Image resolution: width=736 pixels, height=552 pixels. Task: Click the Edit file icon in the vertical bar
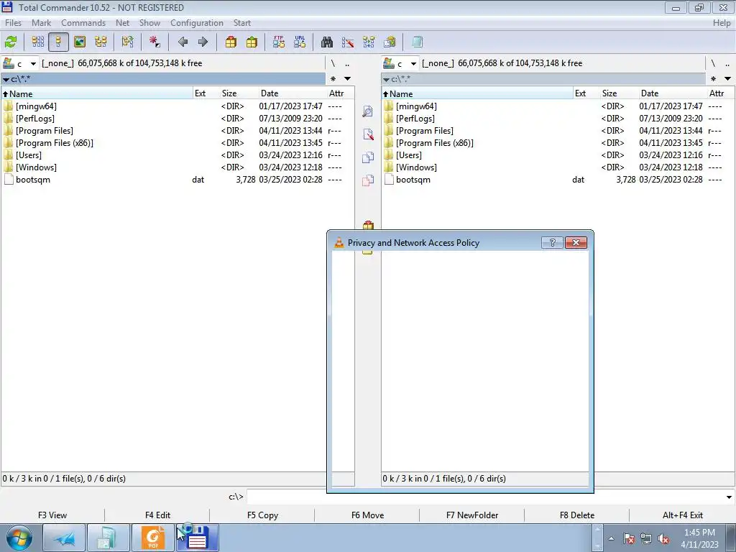pyautogui.click(x=368, y=134)
